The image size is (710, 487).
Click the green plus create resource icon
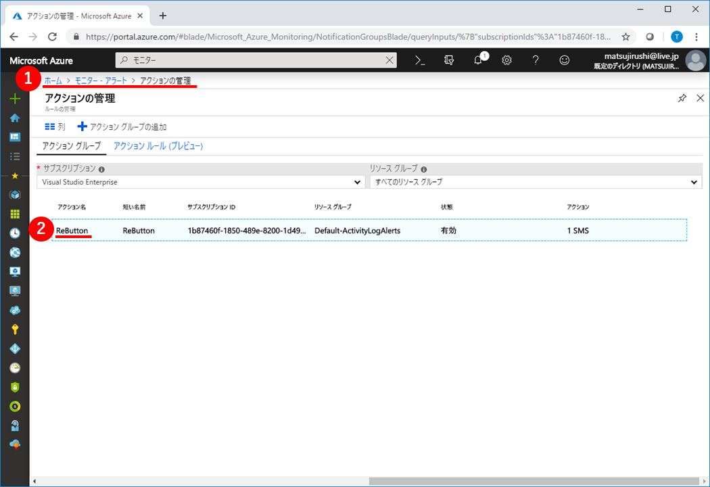click(x=15, y=99)
